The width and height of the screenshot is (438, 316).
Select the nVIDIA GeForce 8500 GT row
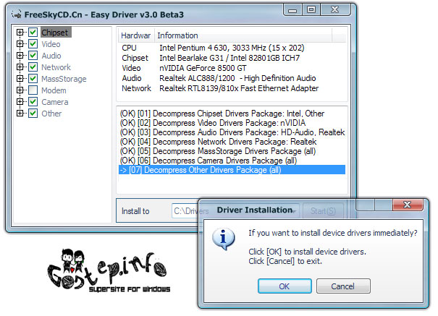pyautogui.click(x=232, y=68)
